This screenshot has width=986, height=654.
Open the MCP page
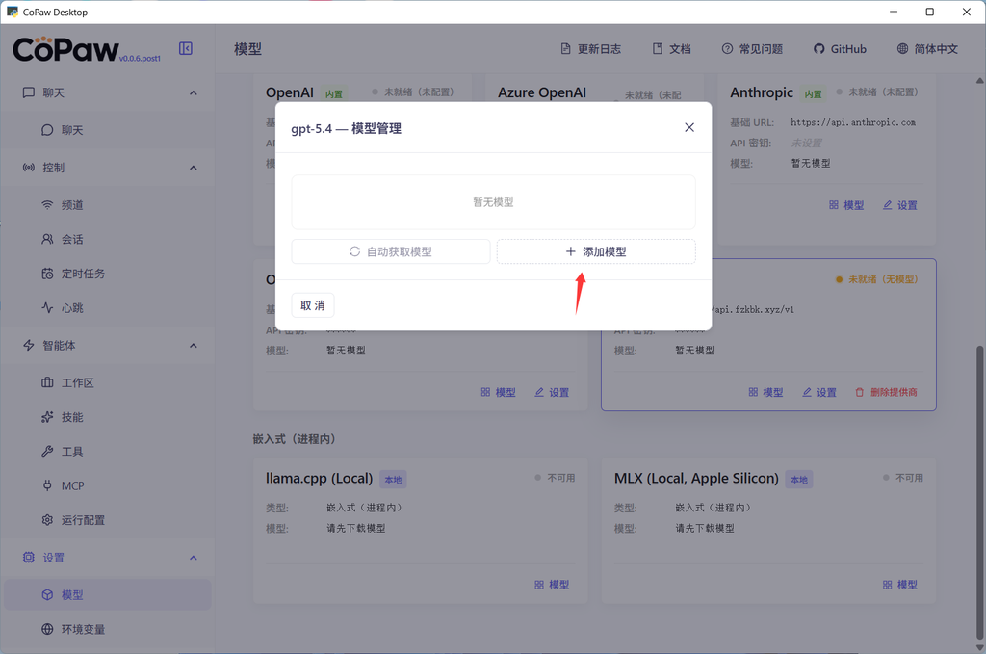[107, 486]
